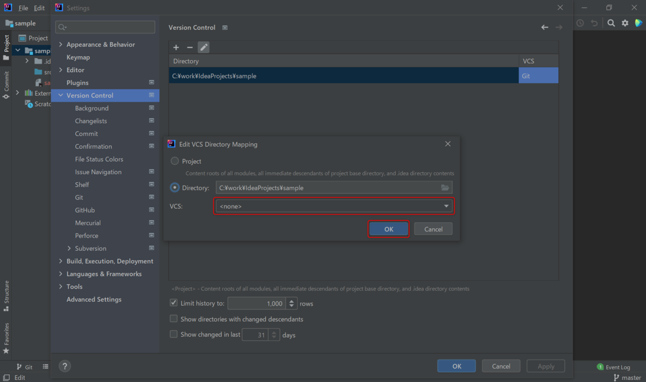Image resolution: width=646 pixels, height=382 pixels.
Task: Open Shelf settings page
Action: click(x=82, y=185)
